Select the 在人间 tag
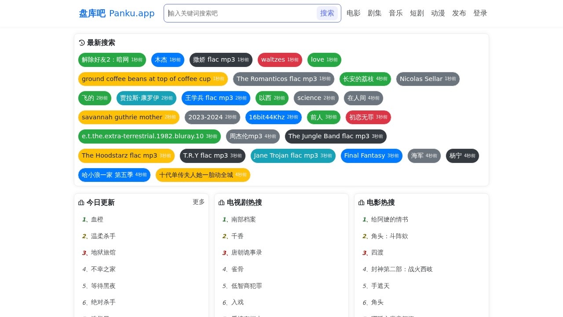563x317 pixels. (363, 98)
